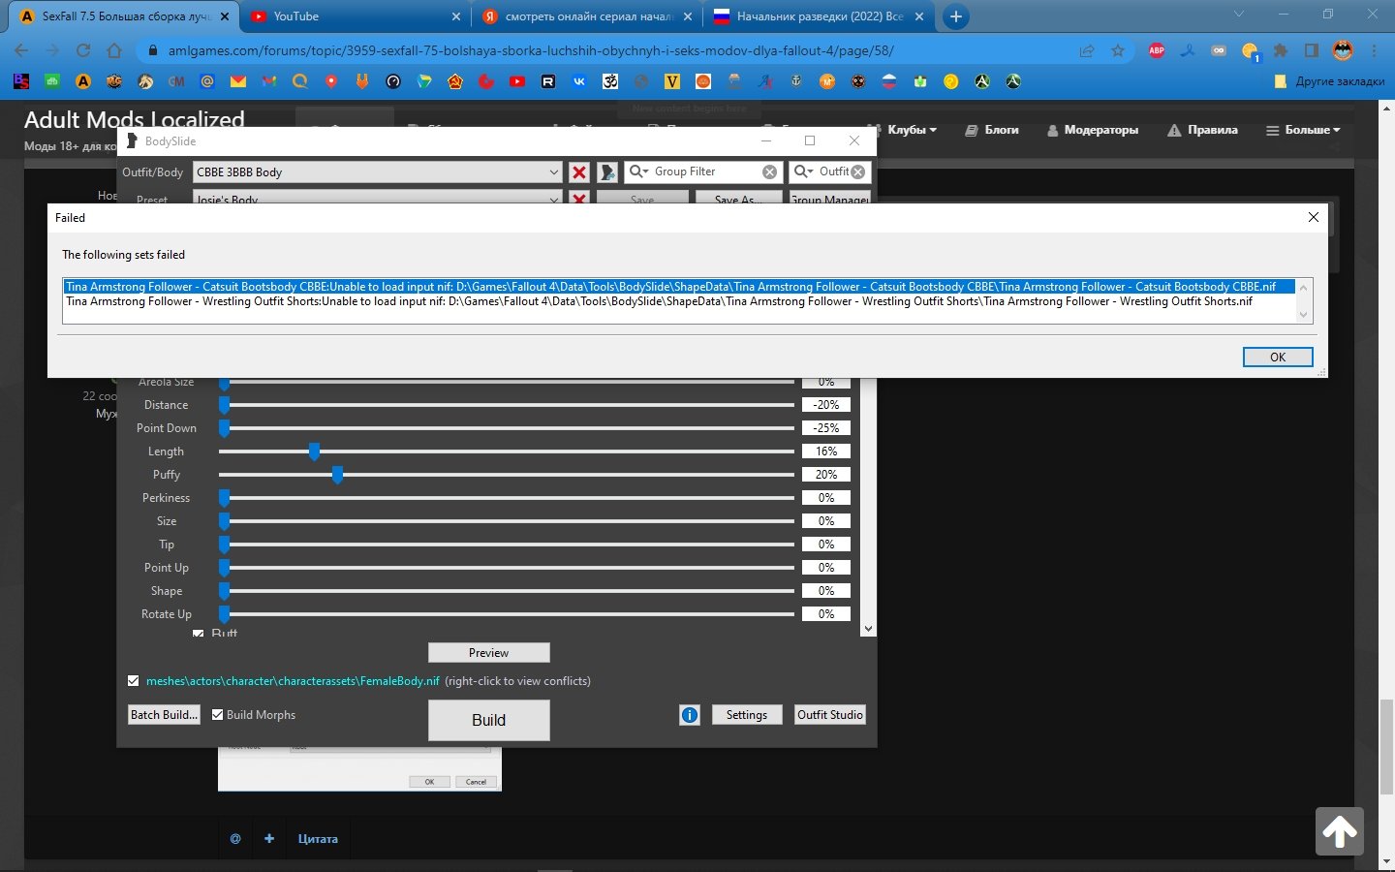Select the Wrestling Outfit Shorts failed entry
The image size is (1395, 872).
point(659,301)
